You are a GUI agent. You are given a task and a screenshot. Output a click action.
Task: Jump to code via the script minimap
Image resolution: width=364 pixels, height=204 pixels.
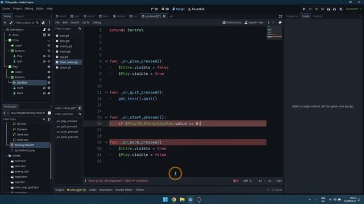click(x=274, y=33)
